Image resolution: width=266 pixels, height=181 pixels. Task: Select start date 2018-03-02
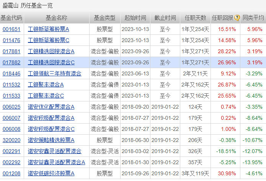click(x=135, y=151)
